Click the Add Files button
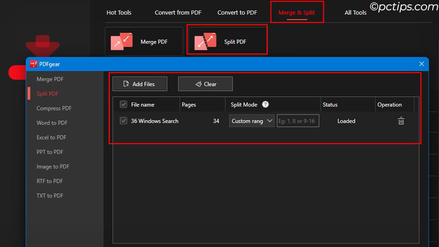Viewport: 439px width, 247px height. click(x=140, y=84)
